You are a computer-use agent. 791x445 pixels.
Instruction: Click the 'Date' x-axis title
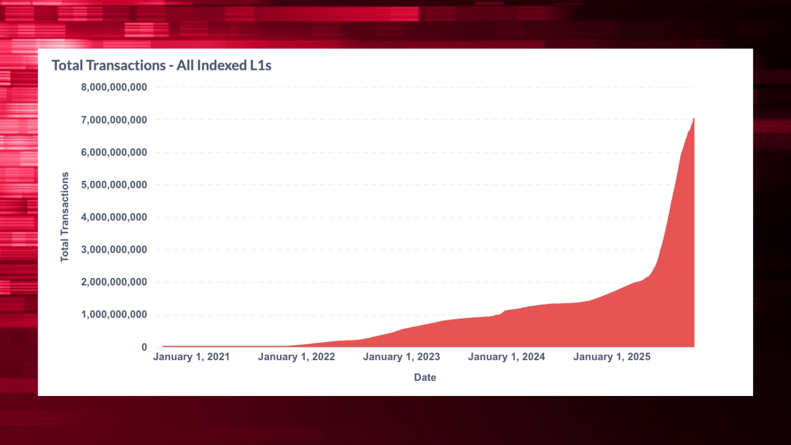425,377
